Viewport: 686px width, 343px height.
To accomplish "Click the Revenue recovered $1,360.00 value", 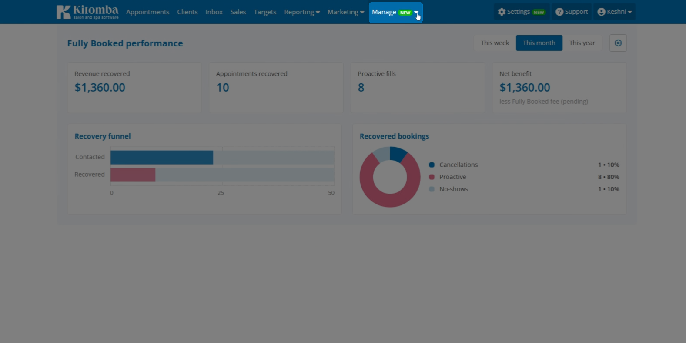I will tap(100, 88).
